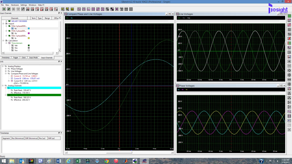Collapse Compare Phase and Line Voltages info node
Screen dimensions: 292x164
pyautogui.click(x=6, y=74)
